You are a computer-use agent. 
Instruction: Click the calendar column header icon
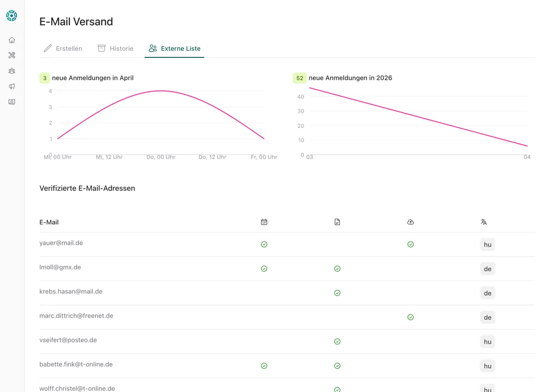click(264, 222)
